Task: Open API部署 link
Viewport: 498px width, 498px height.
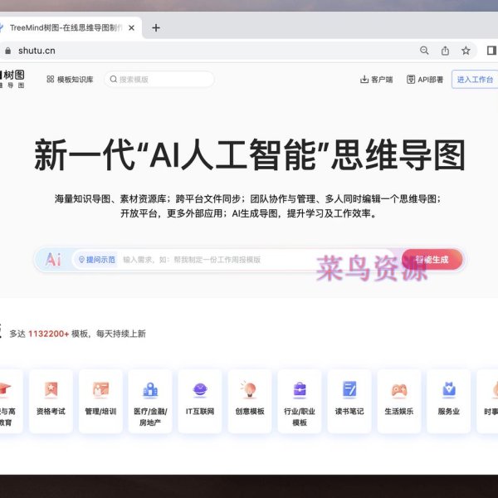Action: coord(425,80)
